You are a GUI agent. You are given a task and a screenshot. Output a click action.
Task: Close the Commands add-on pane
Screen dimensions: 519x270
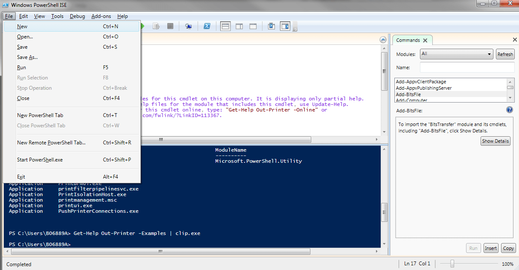(x=514, y=40)
